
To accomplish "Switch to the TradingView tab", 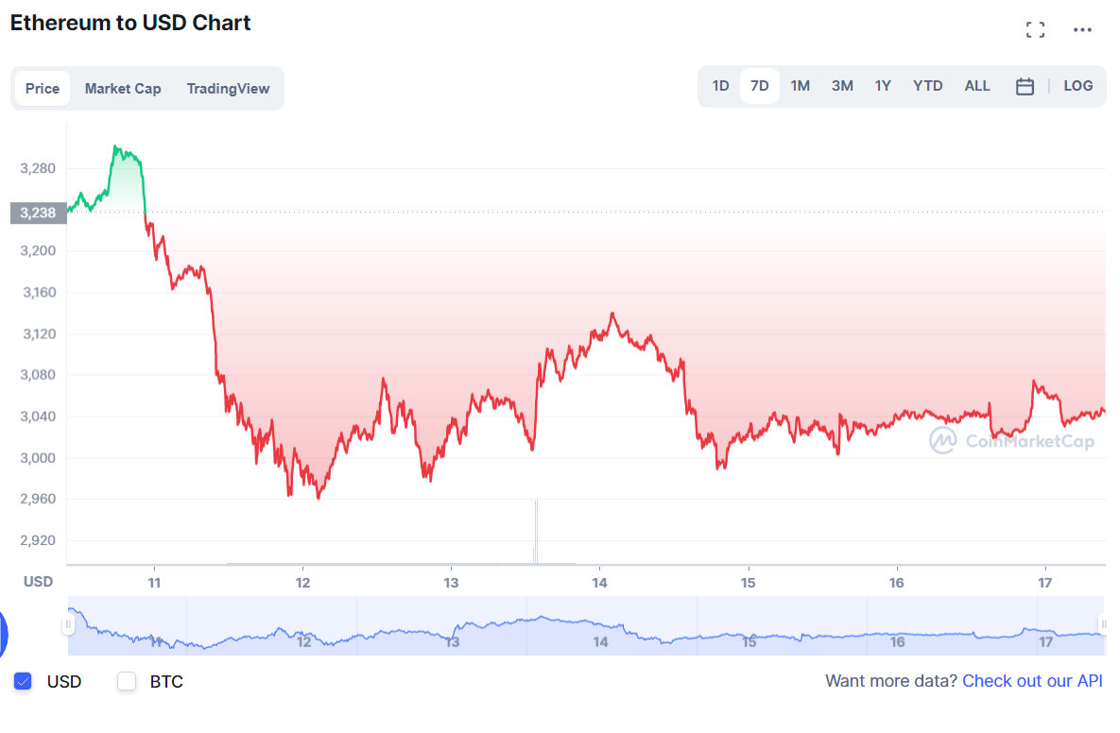I will 228,89.
